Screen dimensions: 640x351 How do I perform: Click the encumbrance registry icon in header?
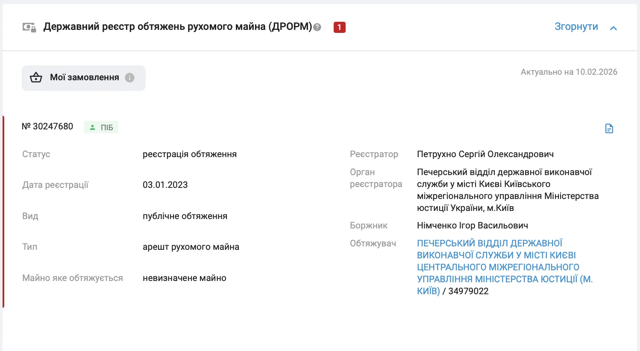click(x=29, y=27)
